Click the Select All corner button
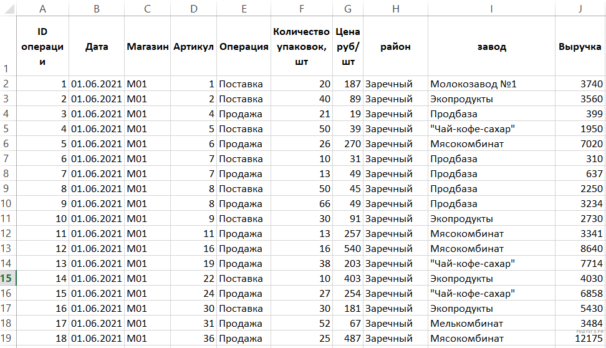This screenshot has width=606, height=348. click(8, 9)
